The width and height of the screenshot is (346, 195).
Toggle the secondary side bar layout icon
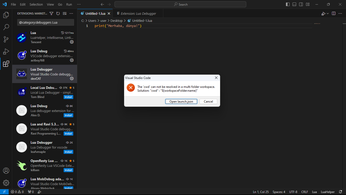[301, 4]
